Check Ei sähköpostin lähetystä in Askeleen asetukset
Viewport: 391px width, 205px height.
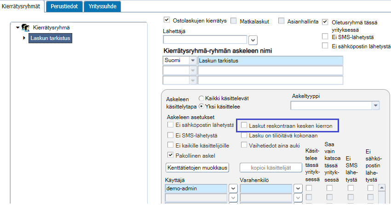[x=170, y=125]
